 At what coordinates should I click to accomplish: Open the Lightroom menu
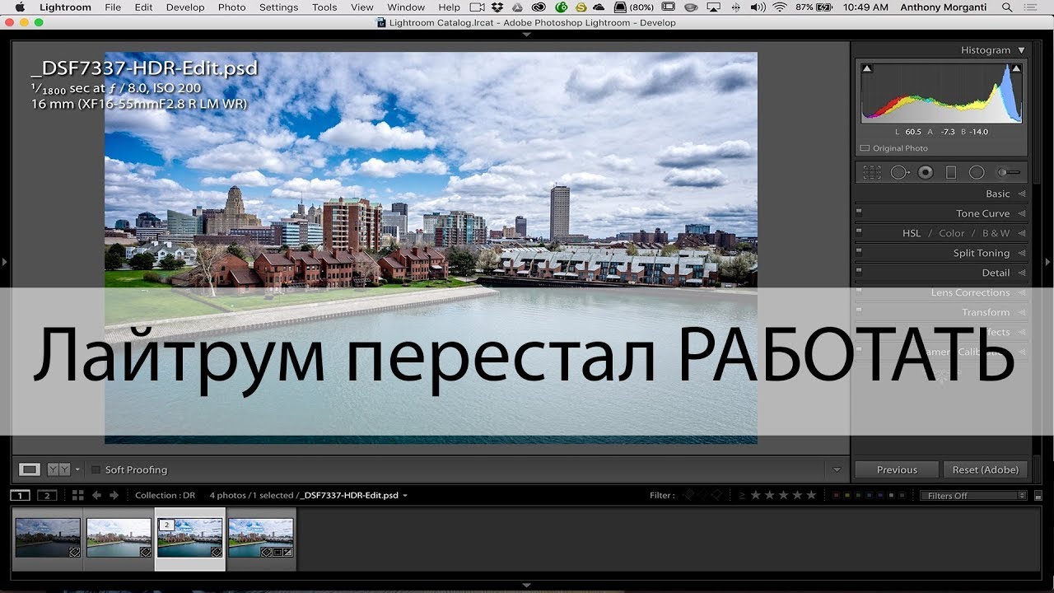[x=65, y=7]
